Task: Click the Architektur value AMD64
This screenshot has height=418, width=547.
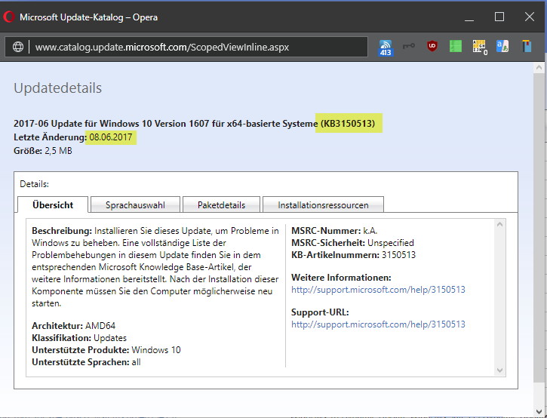Action: tap(100, 326)
